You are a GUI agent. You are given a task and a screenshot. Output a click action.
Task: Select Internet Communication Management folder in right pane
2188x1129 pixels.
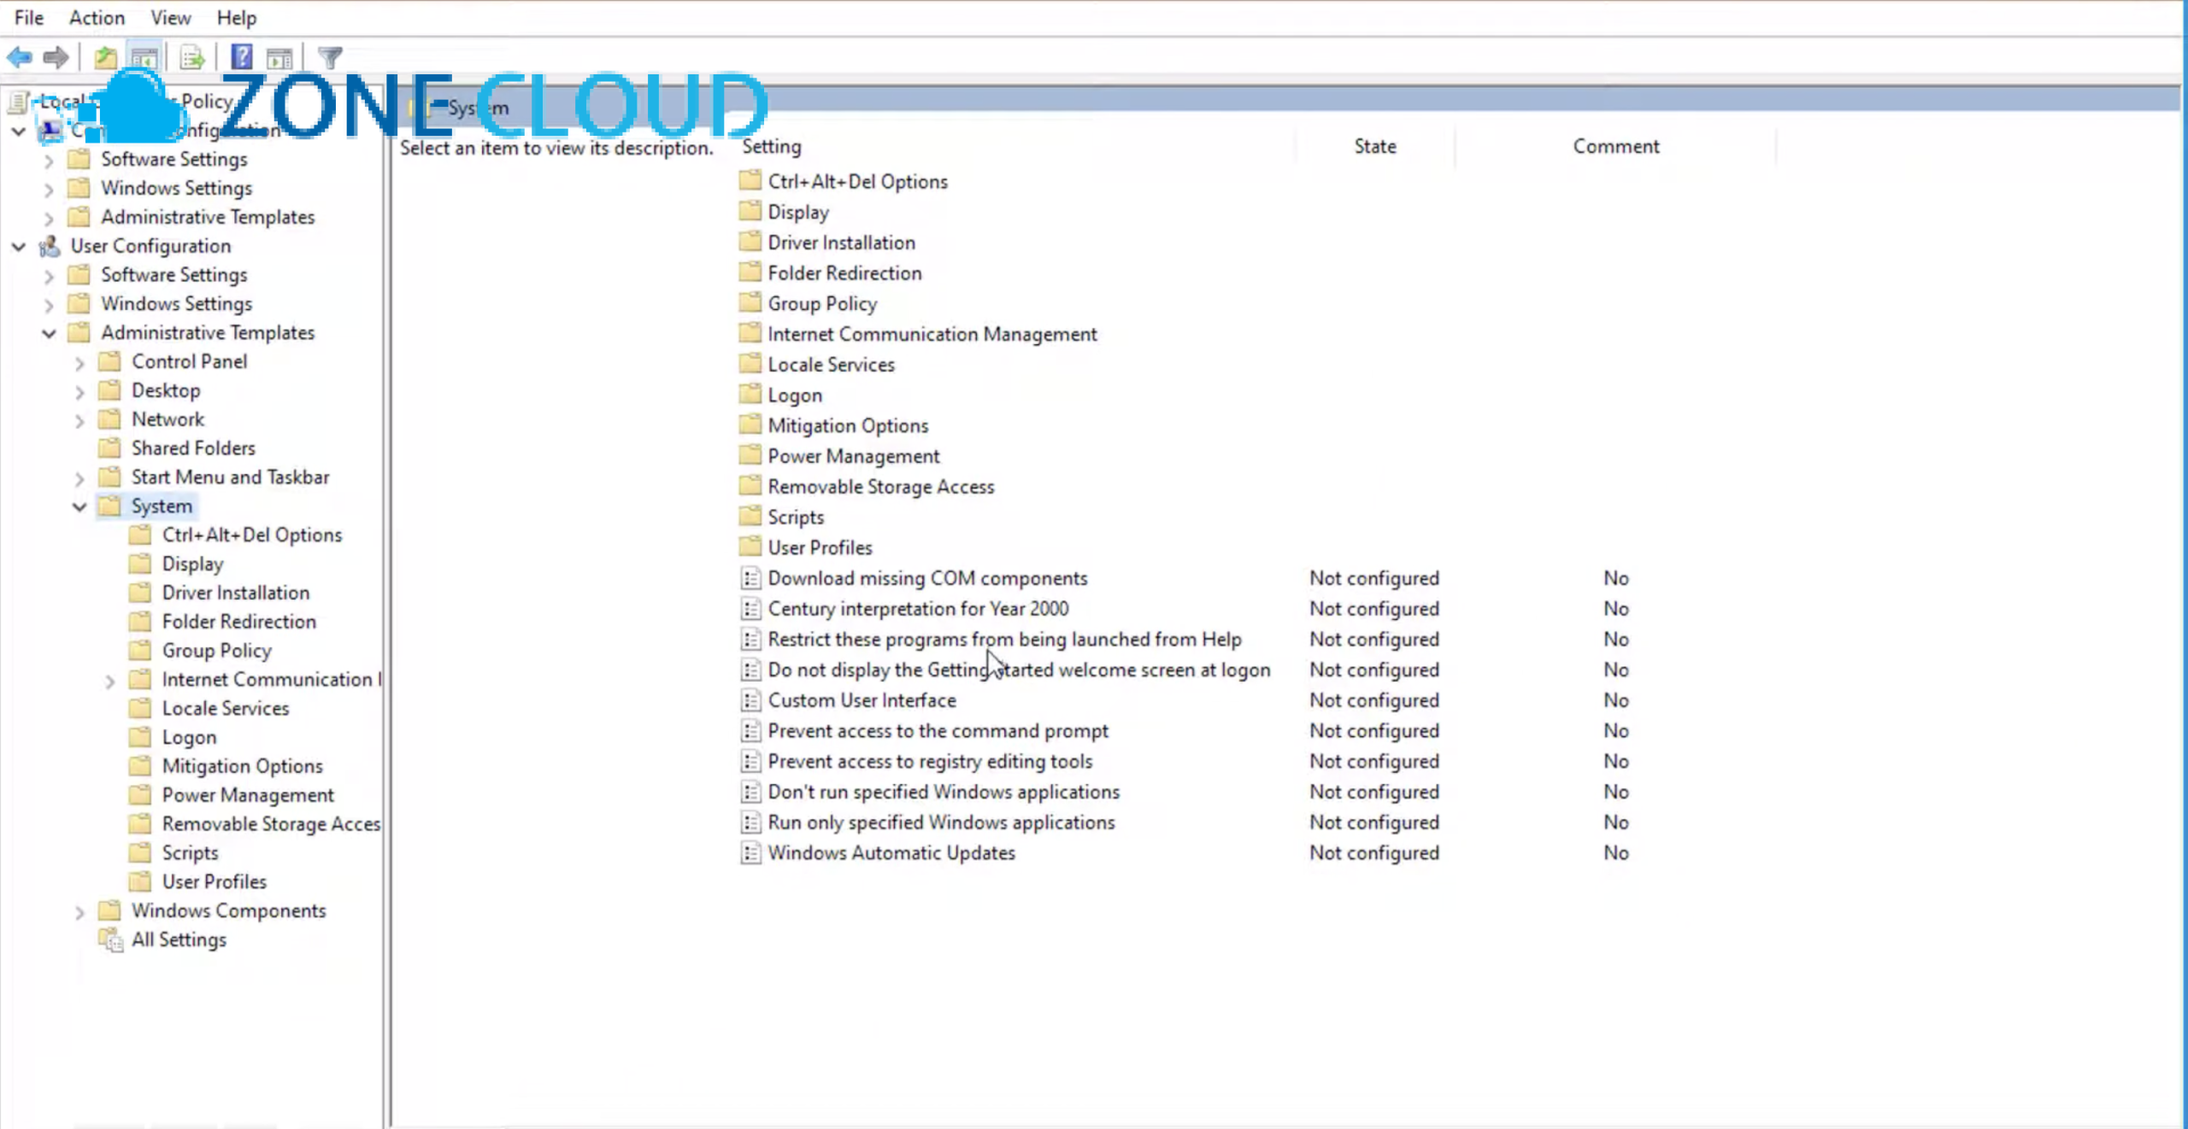(x=932, y=334)
